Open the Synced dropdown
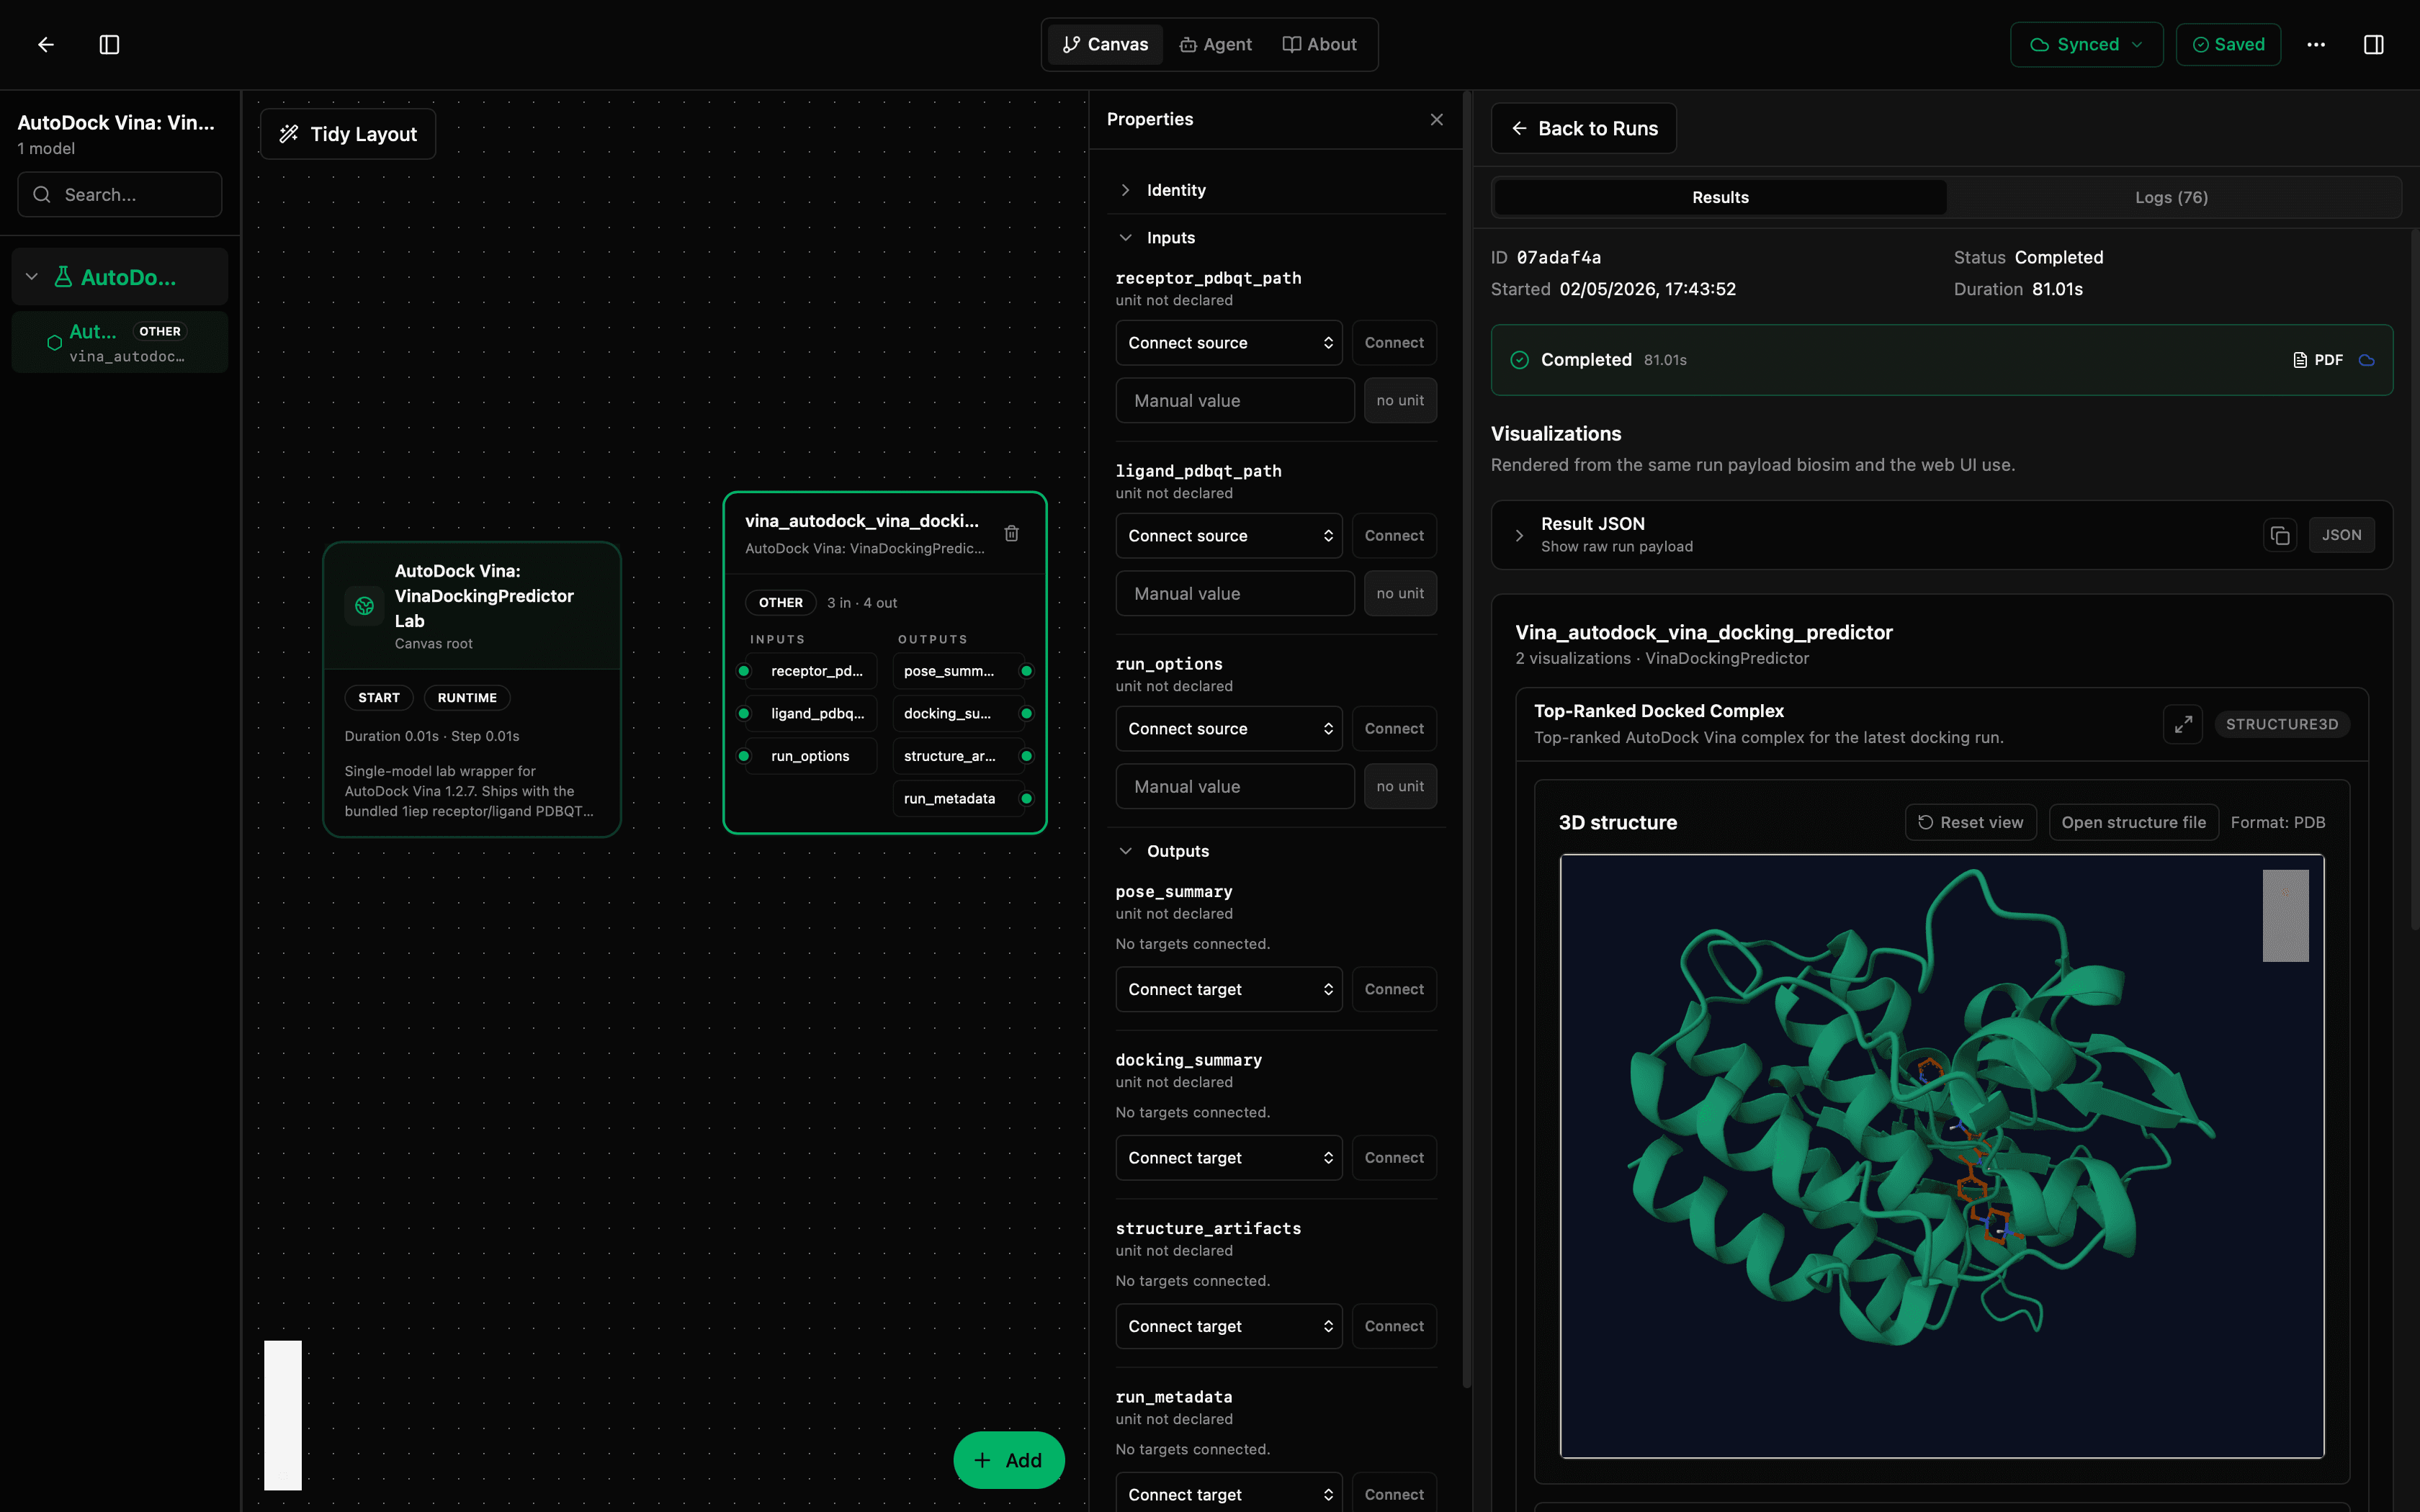 (x=2086, y=44)
